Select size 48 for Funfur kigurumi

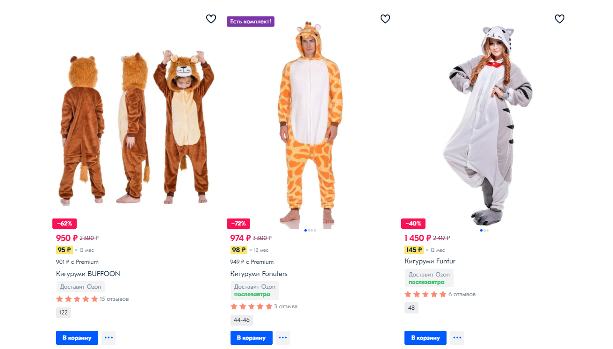pyautogui.click(x=411, y=308)
